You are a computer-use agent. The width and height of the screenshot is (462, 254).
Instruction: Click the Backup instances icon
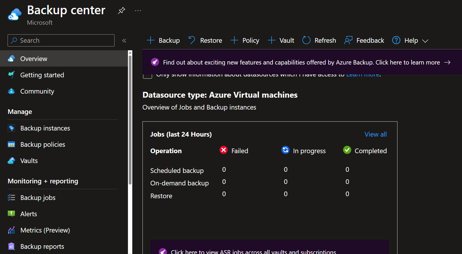(11, 128)
